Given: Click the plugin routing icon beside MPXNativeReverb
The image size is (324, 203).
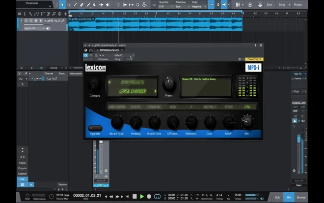Looking at the screenshot, I should coord(91,50).
